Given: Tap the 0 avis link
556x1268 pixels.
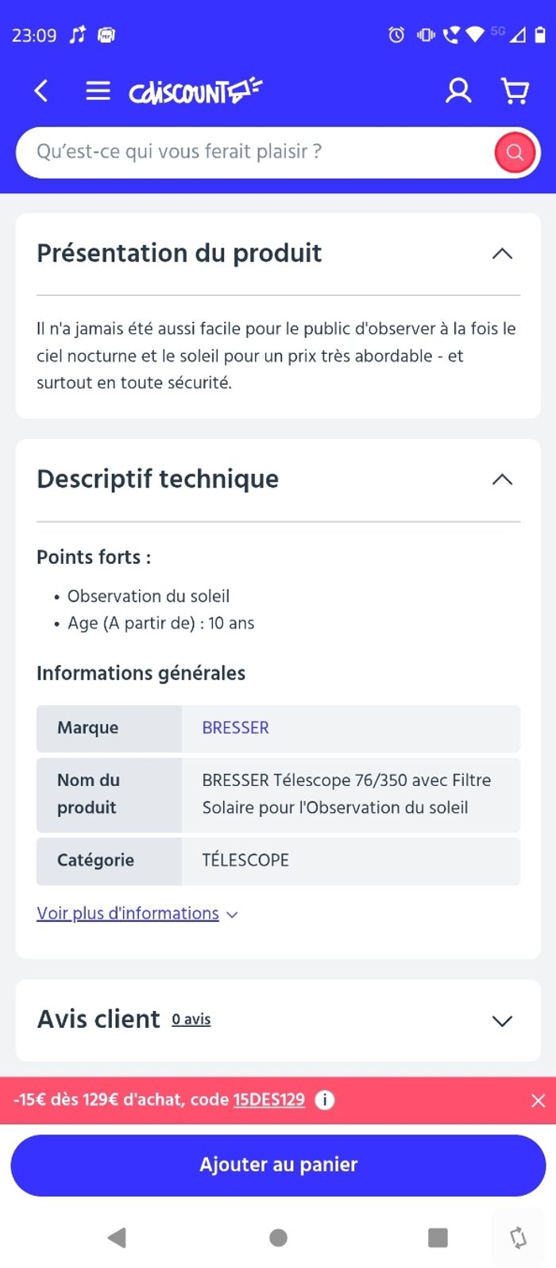Looking at the screenshot, I should tap(191, 1020).
